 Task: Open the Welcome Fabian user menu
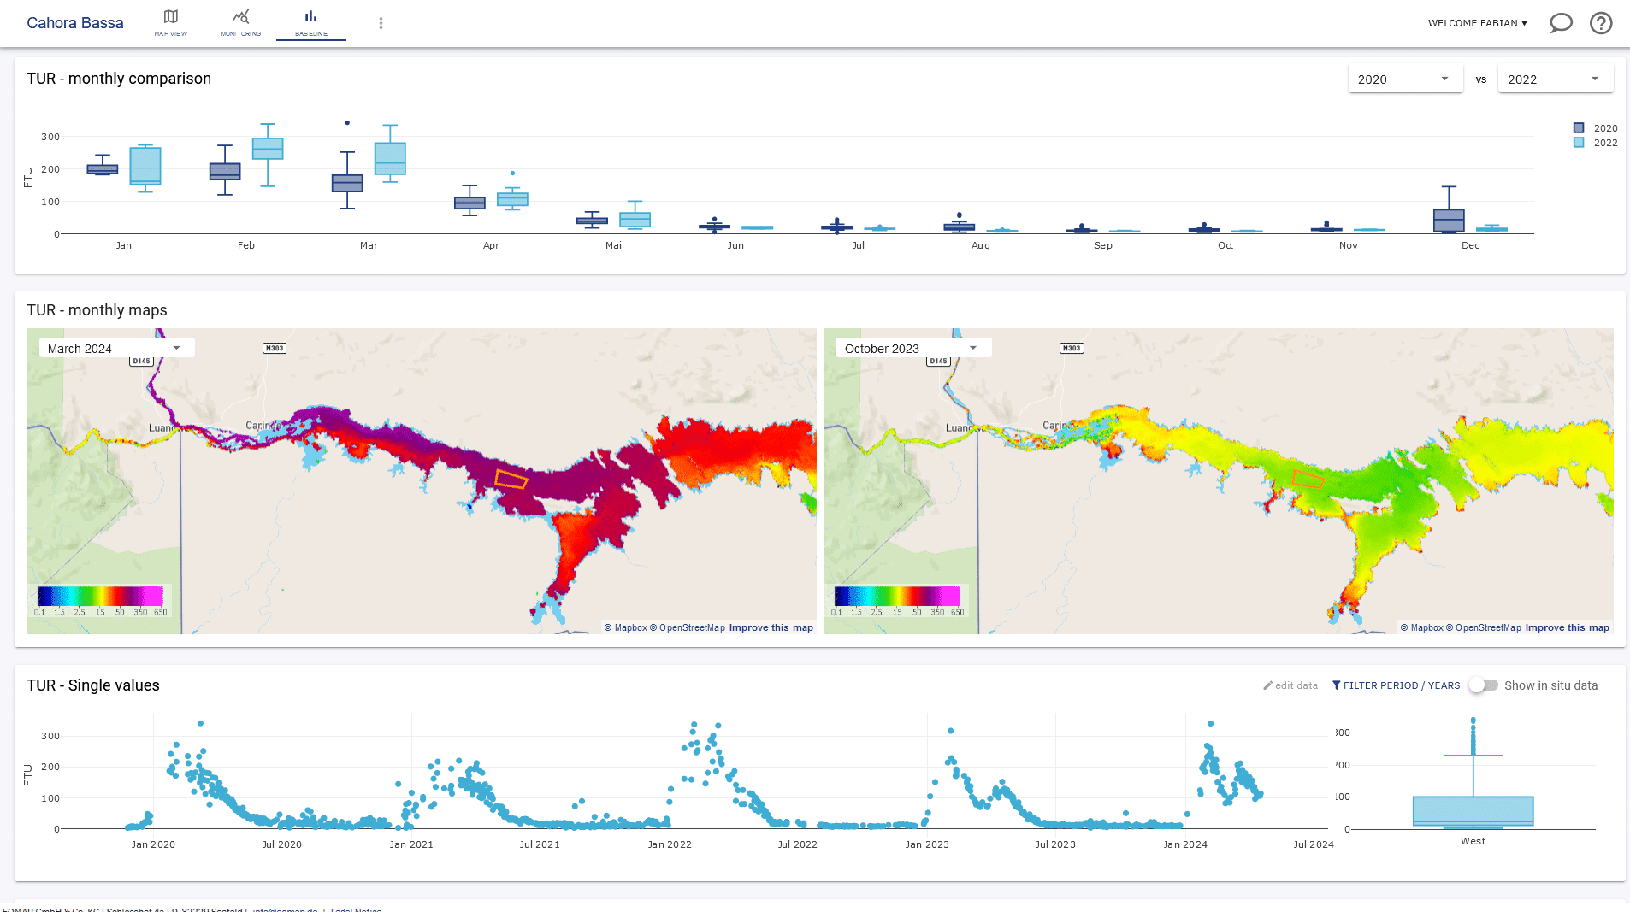coord(1478,23)
